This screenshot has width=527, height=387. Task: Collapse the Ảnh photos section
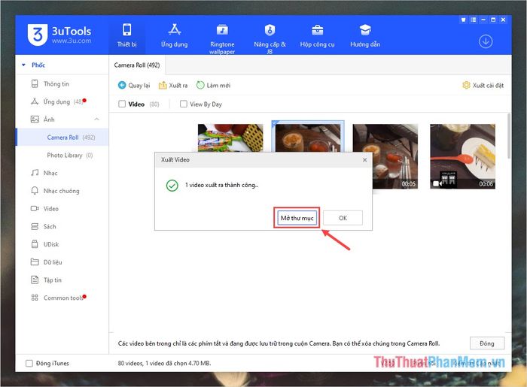click(96, 119)
